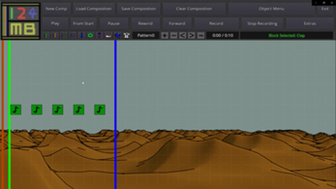Screen dimensions: 336x189
Task: Play From Start
Action: (83, 24)
